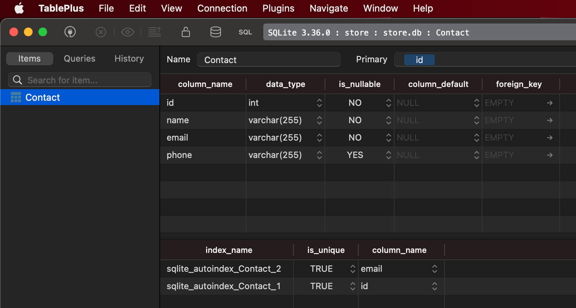
Task: Open the Connection menu
Action: click(222, 8)
